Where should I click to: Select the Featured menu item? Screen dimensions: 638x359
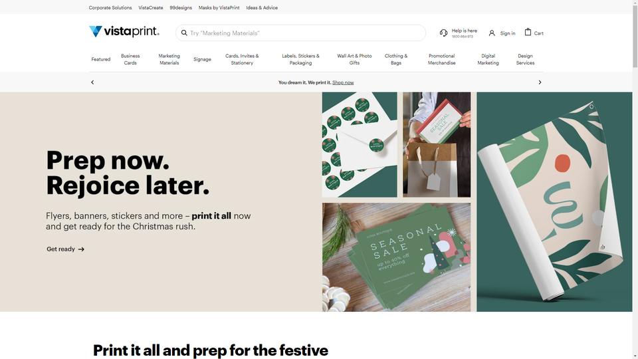pos(101,59)
